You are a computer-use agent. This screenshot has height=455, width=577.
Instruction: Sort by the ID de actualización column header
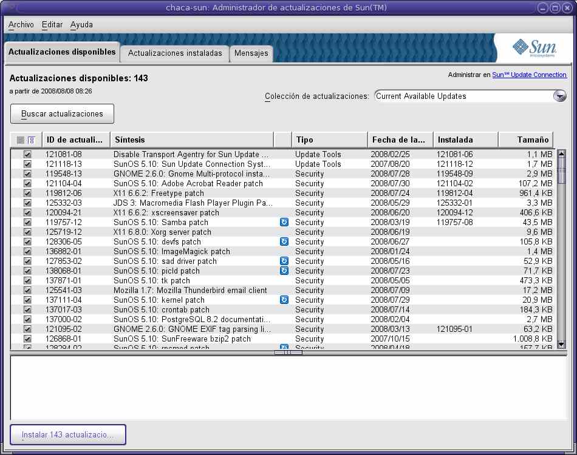[76, 140]
